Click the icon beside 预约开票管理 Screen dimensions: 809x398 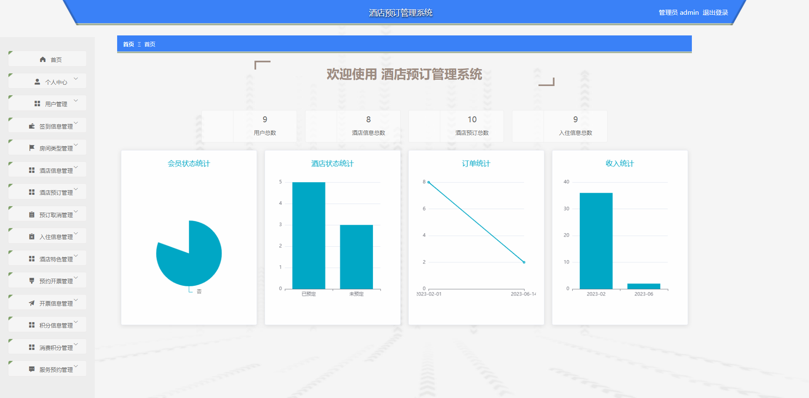pos(32,281)
